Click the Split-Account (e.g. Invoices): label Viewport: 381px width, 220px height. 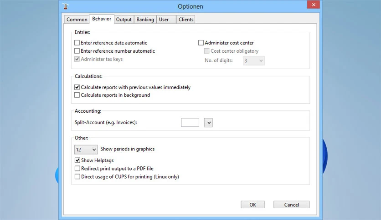click(106, 122)
